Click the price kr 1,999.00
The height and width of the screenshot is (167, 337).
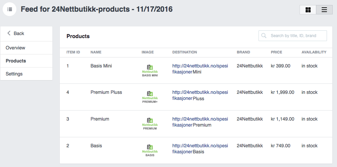click(283, 93)
